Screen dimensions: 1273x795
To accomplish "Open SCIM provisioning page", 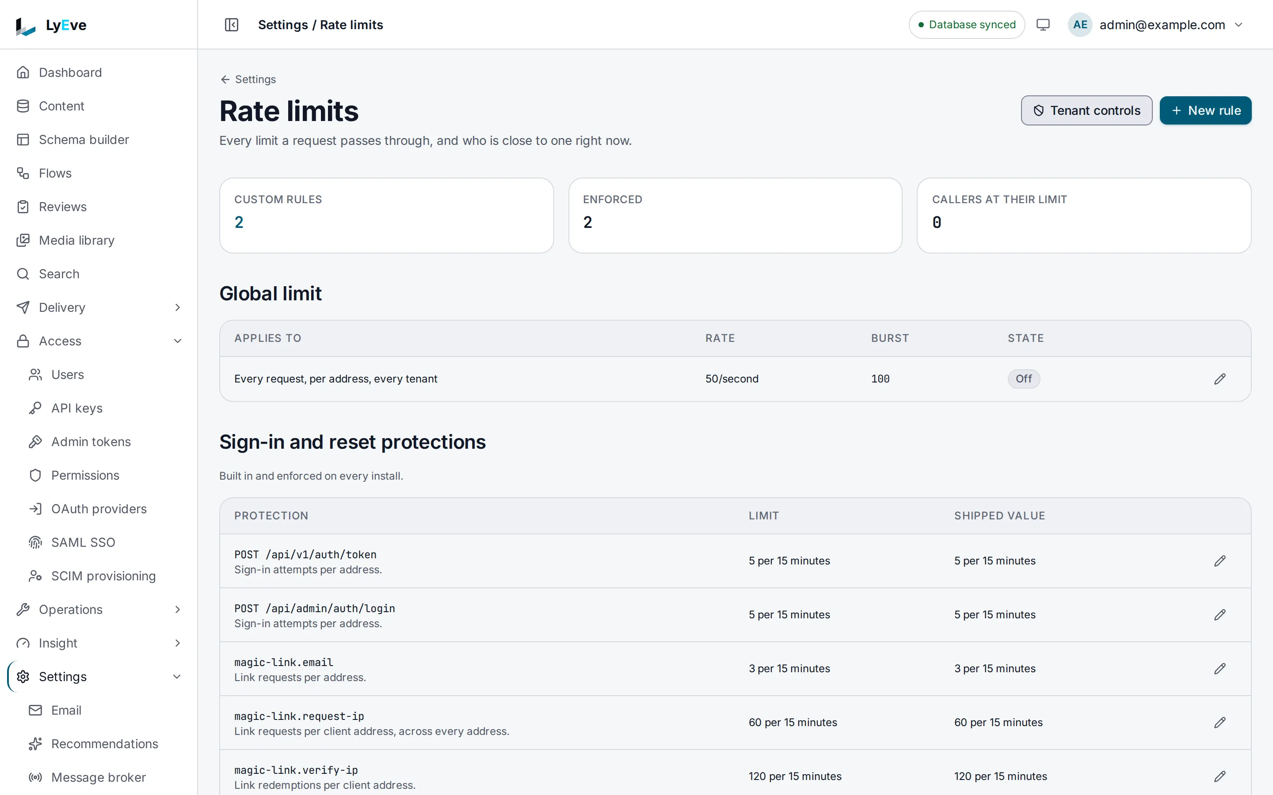I will [x=105, y=576].
